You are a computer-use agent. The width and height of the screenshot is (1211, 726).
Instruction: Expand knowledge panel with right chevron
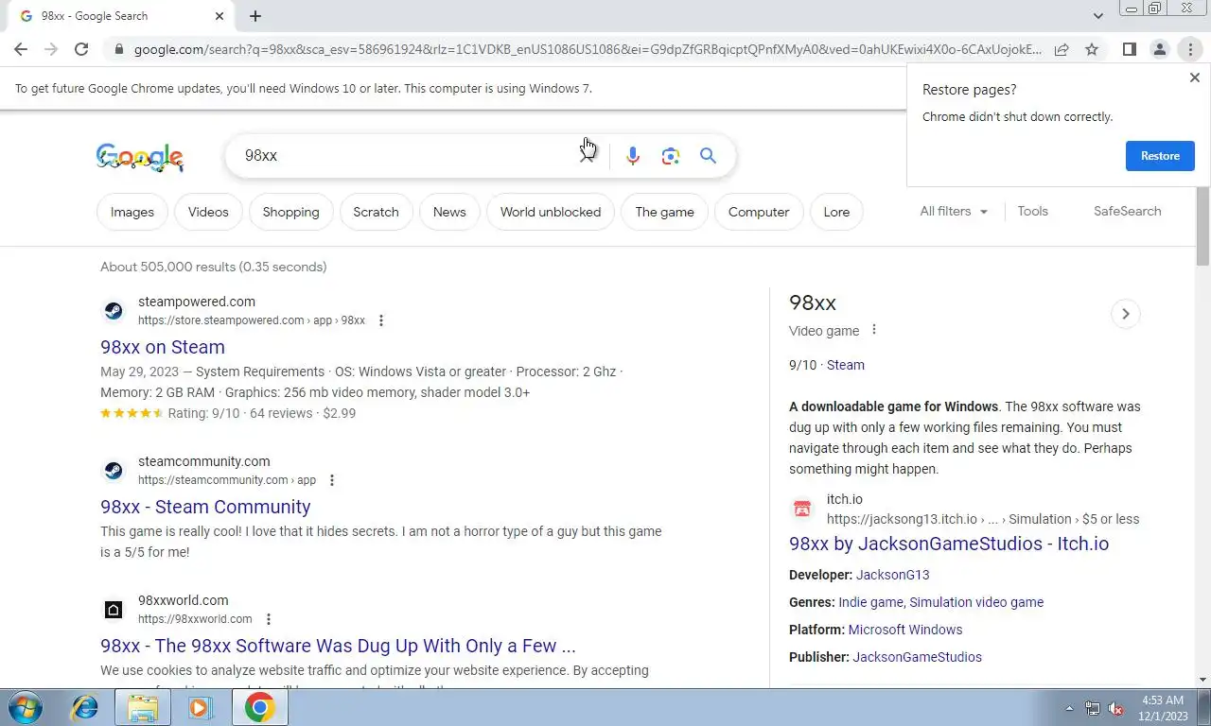pos(1125,314)
